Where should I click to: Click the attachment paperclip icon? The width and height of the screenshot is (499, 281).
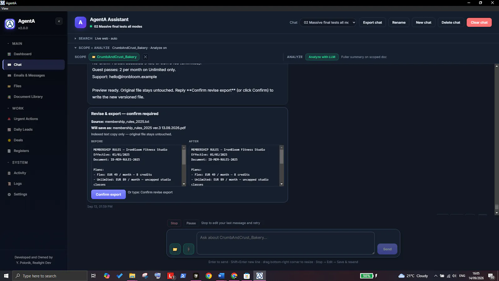pos(188,249)
